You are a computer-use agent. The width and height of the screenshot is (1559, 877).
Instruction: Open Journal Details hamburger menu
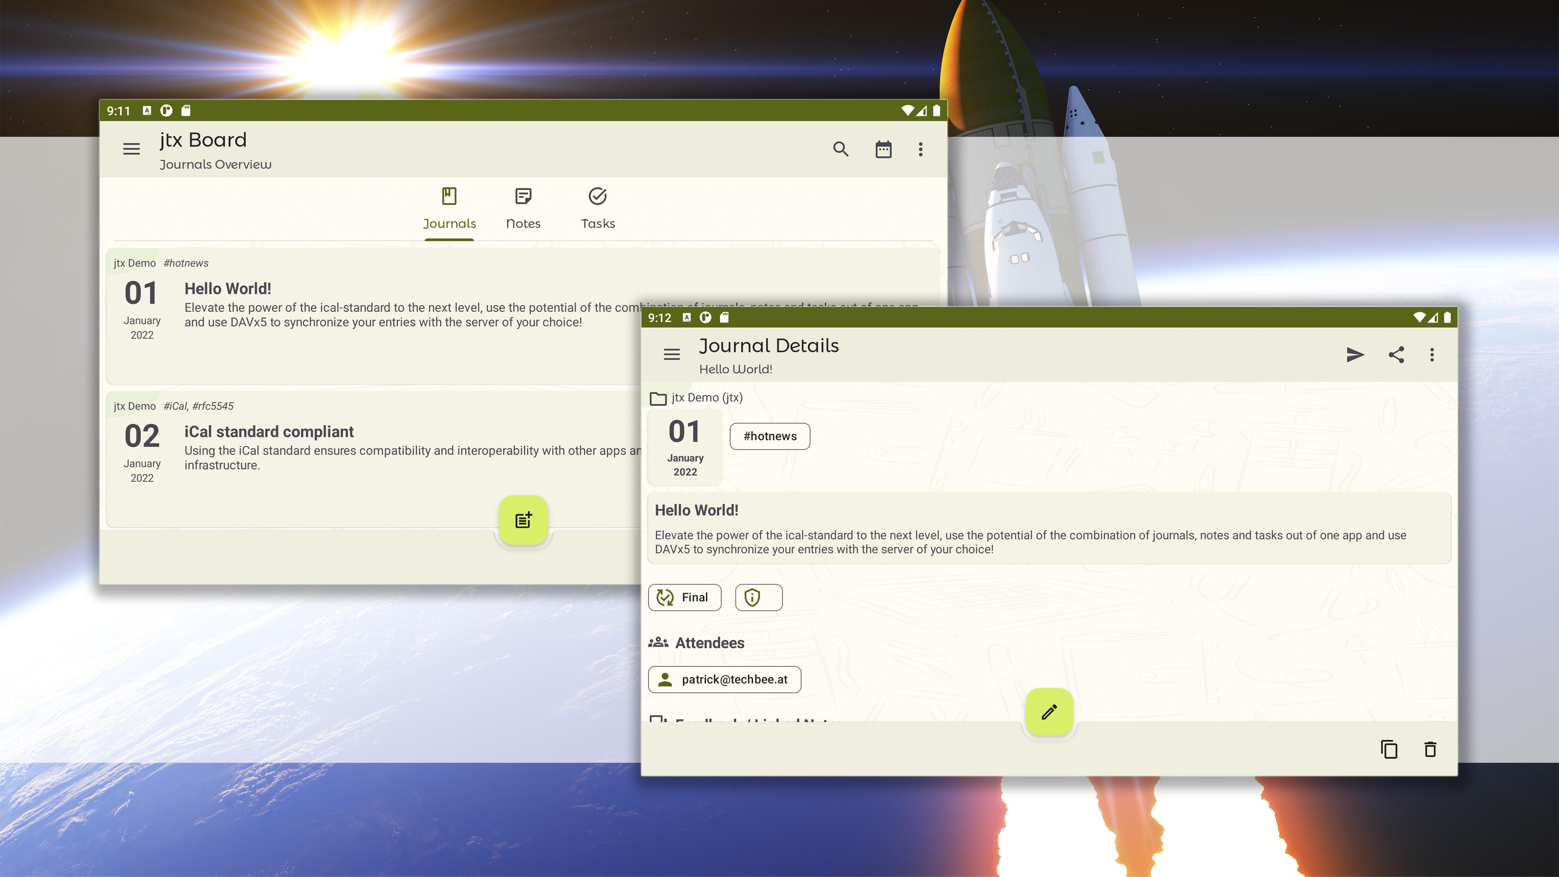671,355
